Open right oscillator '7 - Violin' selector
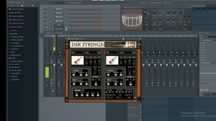 coord(120,52)
